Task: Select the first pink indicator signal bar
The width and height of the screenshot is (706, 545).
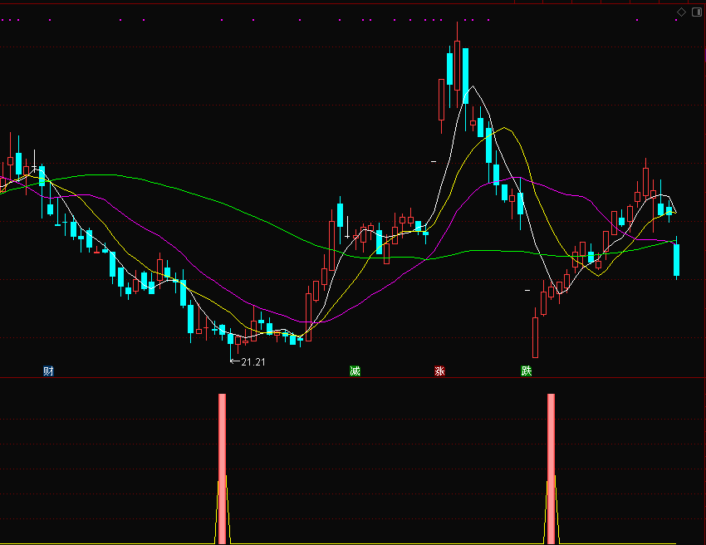Action: pyautogui.click(x=222, y=469)
